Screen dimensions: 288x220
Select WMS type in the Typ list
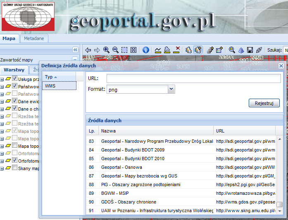coord(59,86)
